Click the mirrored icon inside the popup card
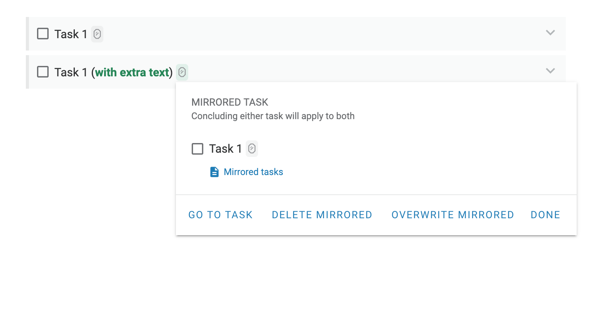Screen dimensions: 611x310 (x=252, y=148)
